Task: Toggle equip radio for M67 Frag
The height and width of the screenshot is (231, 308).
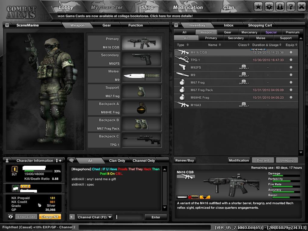Action: (x=291, y=82)
